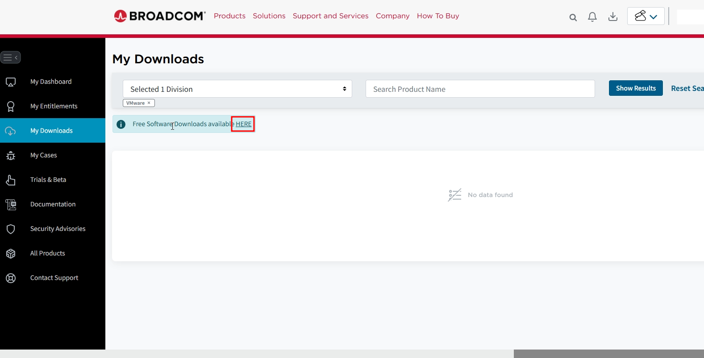The width and height of the screenshot is (704, 358).
Task: Follow the HERE free downloads link
Action: coord(243,124)
